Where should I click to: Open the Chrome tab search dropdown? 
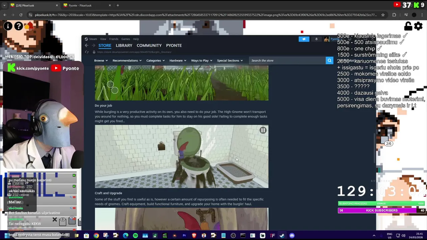(x=4, y=5)
